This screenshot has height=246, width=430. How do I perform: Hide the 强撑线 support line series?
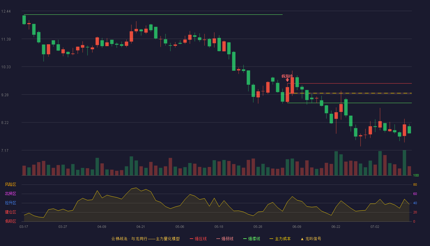click(x=252, y=239)
